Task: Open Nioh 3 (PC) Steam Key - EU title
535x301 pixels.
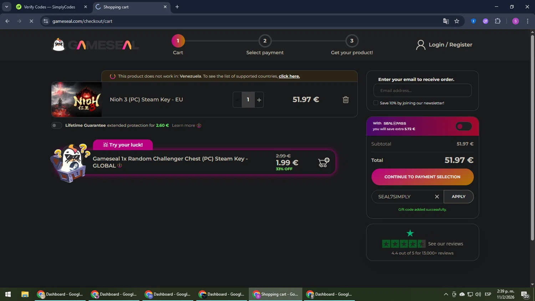Action: (146, 100)
